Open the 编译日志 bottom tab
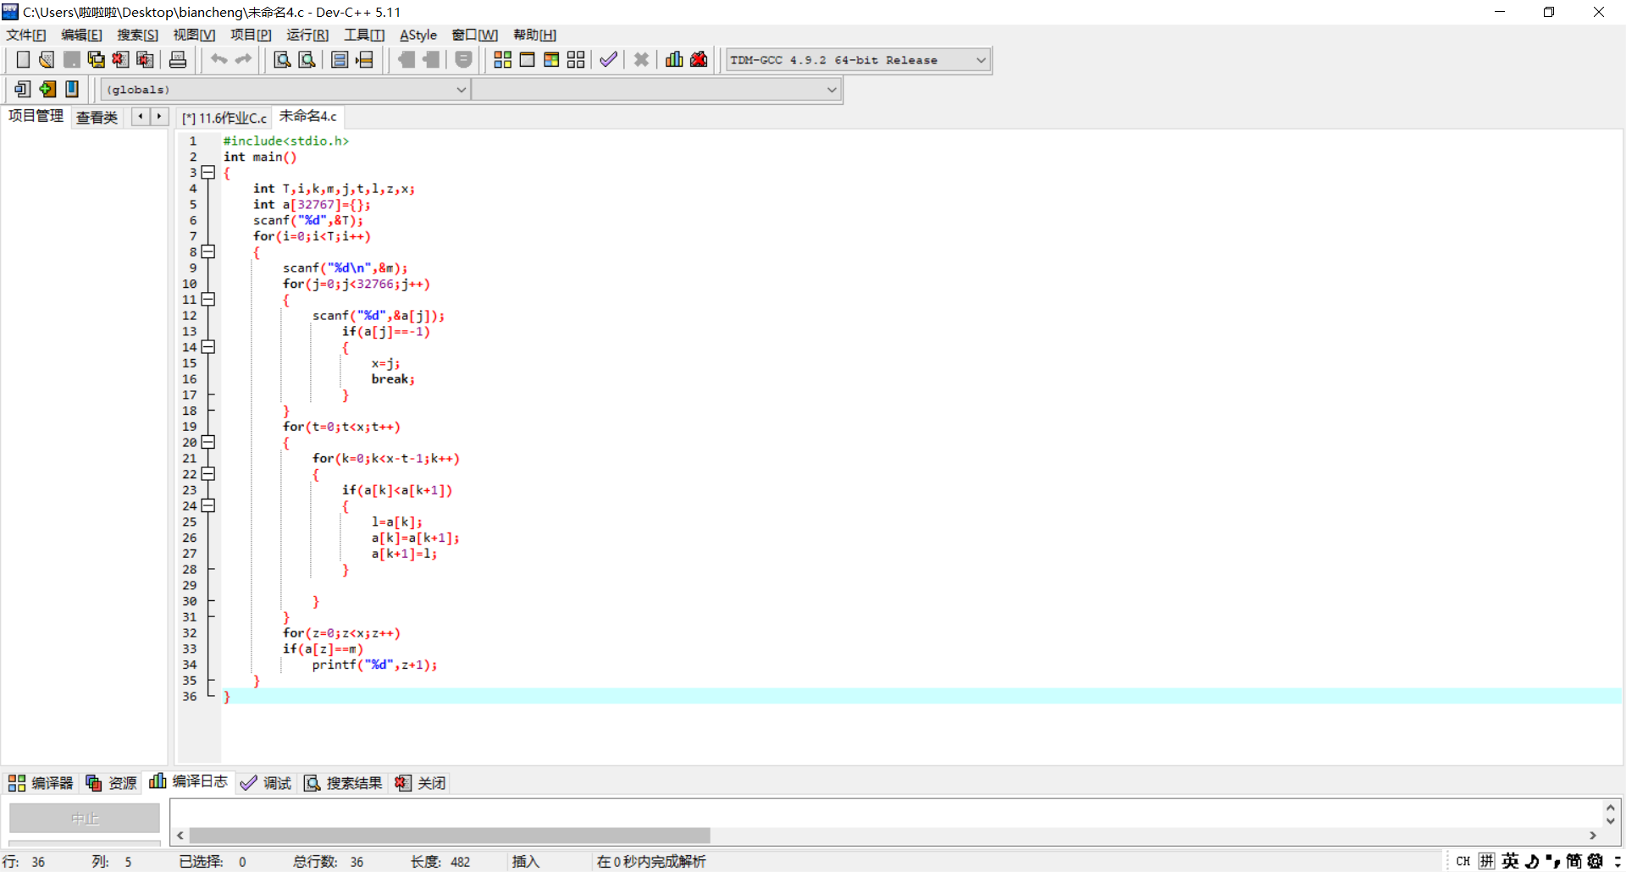 coord(189,781)
